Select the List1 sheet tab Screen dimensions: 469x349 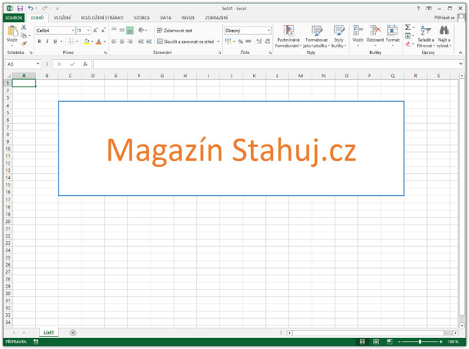[49, 333]
